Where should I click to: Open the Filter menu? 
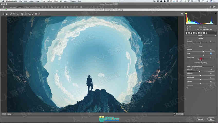point(56,1)
